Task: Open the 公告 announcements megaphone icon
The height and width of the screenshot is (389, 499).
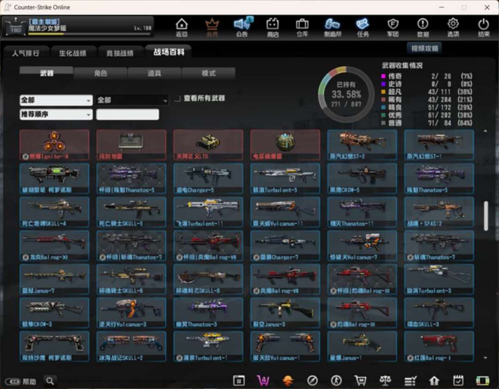Action: [x=242, y=27]
